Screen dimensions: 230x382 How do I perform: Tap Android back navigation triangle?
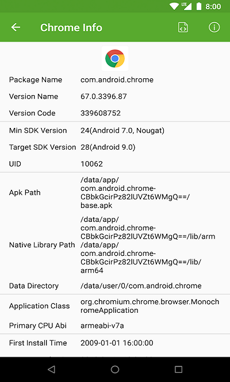pyautogui.click(x=51, y=369)
